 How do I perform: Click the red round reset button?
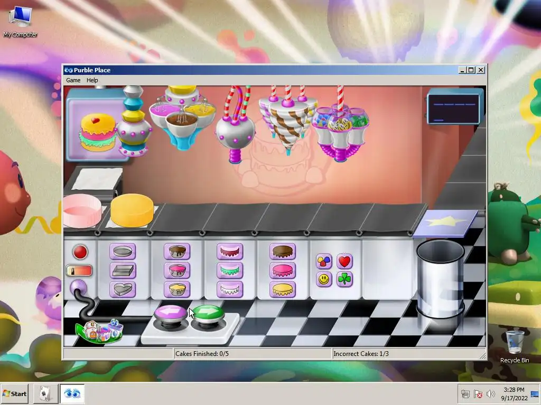(x=80, y=252)
